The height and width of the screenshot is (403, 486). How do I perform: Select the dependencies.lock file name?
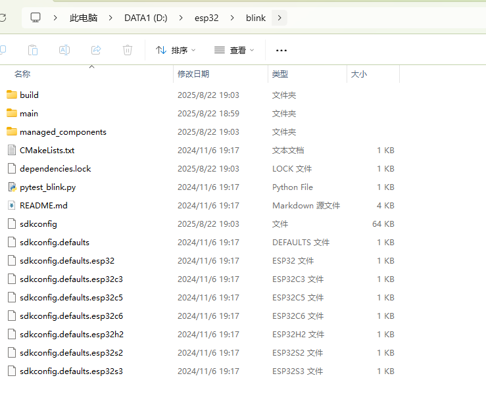[x=55, y=168]
